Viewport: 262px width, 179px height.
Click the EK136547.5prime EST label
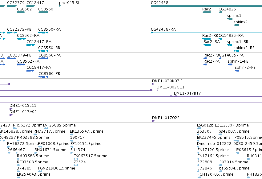tap(87, 131)
